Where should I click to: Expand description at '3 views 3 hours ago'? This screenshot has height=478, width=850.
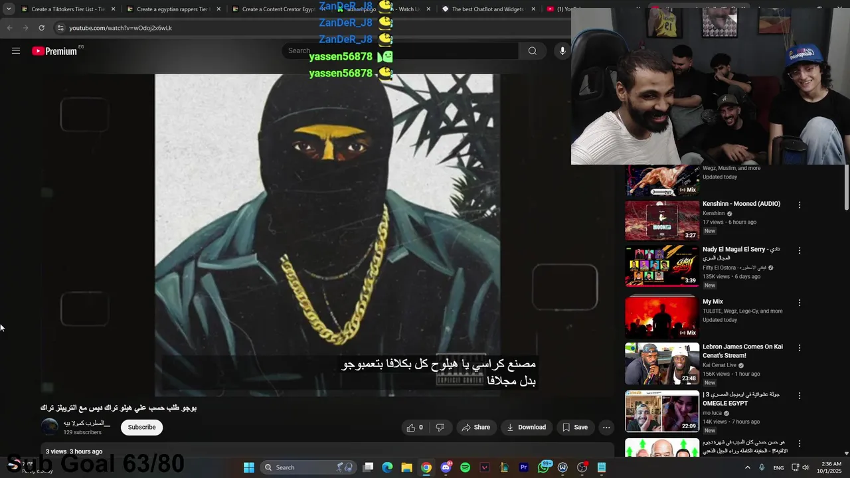[x=74, y=451]
